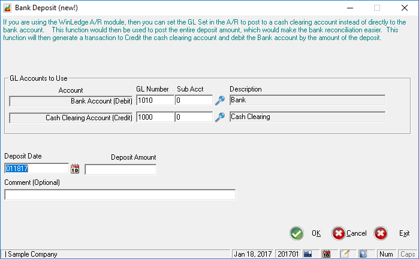419x259 pixels.
Task: Open the status bar help icon
Action: tap(363, 254)
